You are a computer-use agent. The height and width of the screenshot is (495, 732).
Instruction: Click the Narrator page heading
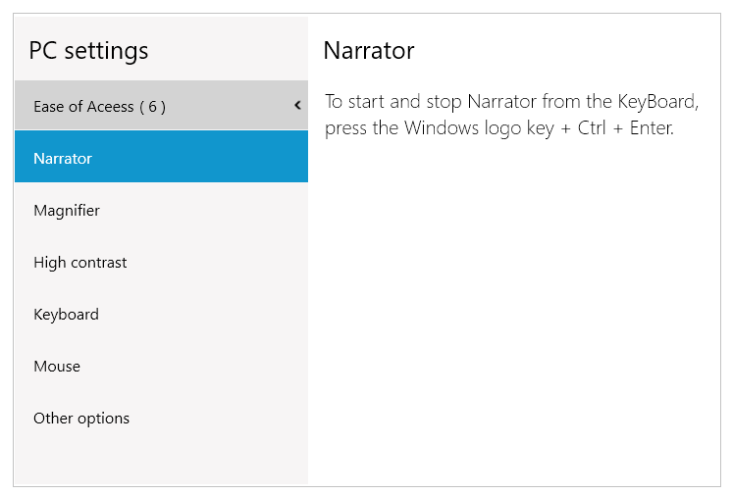pos(369,50)
